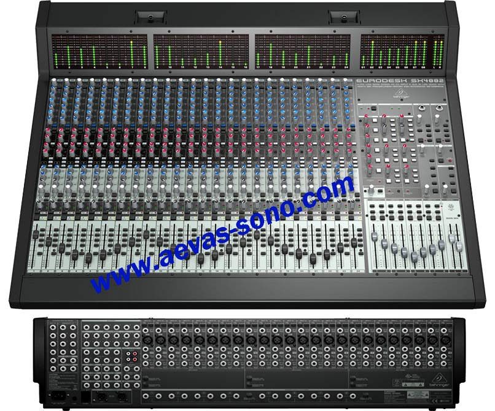Image resolution: width=495 pixels, height=411 pixels.
Task: Click the channel 5 fader cap
Action: [x=88, y=257]
